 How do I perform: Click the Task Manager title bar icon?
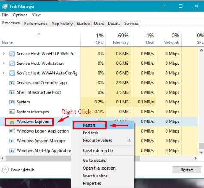(x=5, y=6)
